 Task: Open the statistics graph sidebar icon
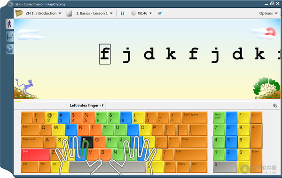[9, 37]
